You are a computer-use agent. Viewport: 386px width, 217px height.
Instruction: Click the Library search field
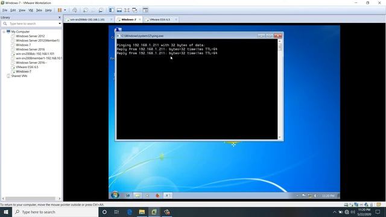click(x=32, y=24)
